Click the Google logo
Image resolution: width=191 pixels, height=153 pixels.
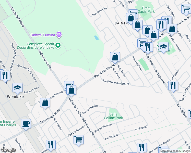coord(8,150)
